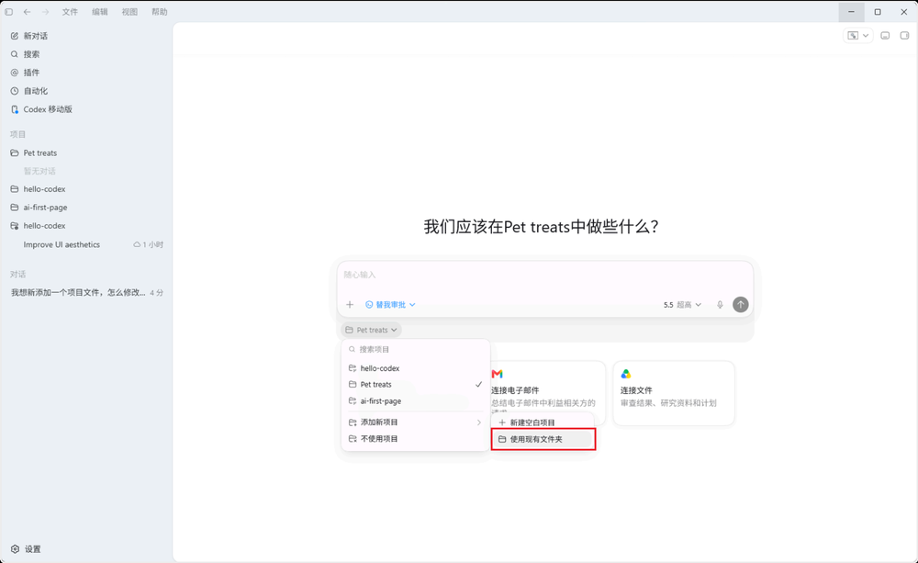Toggle the right side panel icon
The image size is (918, 563).
pos(904,36)
